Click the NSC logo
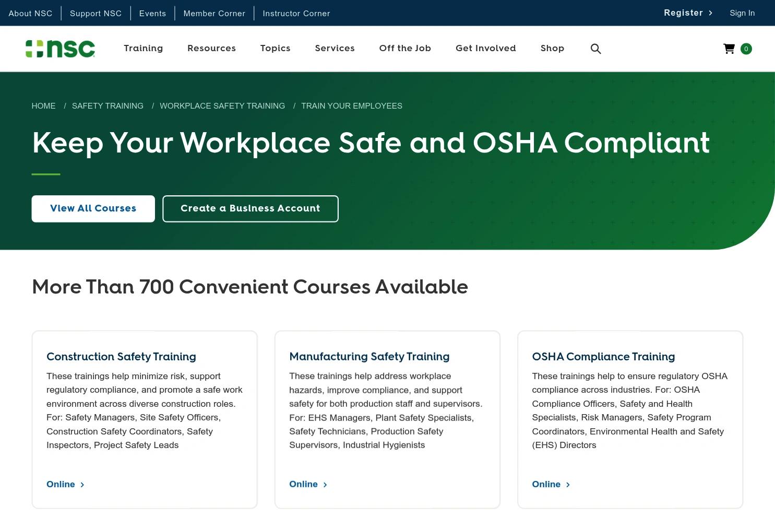 pos(61,49)
